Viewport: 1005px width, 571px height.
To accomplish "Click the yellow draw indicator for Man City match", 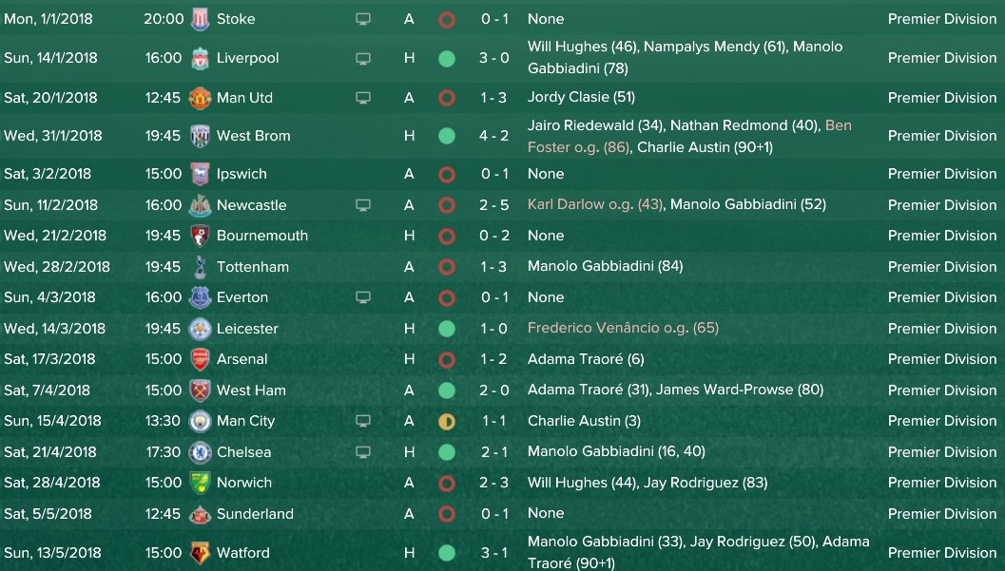I will tap(447, 421).
